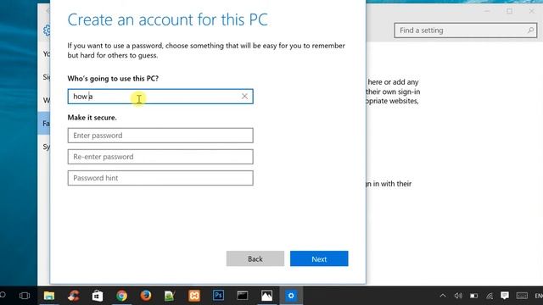The image size is (543, 305).
Task: Open XAMPP from the taskbar
Action: click(x=194, y=296)
